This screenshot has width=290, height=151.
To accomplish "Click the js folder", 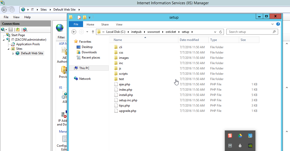I will pyautogui.click(x=120, y=68).
